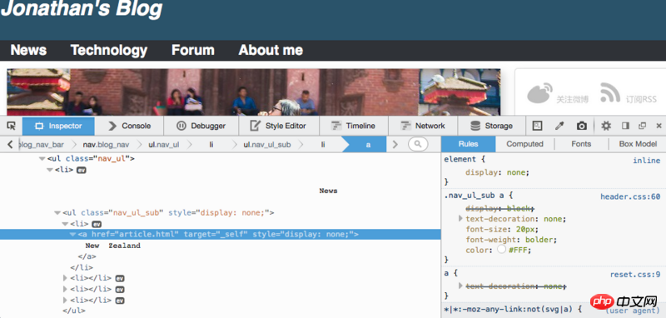
Task: Click About me in the blog navigation
Action: click(271, 50)
